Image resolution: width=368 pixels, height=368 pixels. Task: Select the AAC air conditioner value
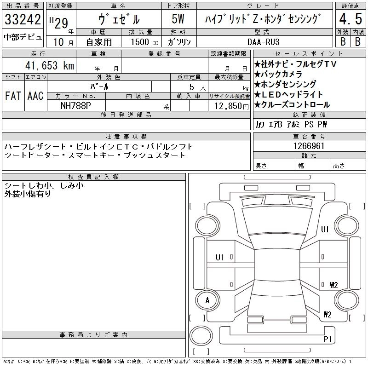(35, 96)
